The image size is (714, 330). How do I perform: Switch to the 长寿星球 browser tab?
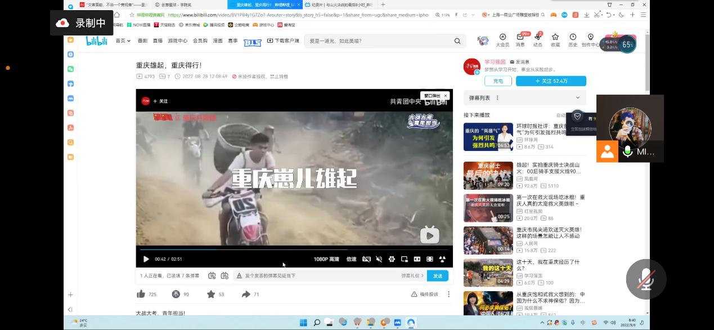[188, 5]
